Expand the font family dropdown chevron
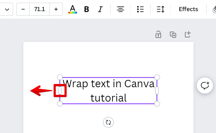The image size is (216, 133). pyautogui.click(x=7, y=9)
